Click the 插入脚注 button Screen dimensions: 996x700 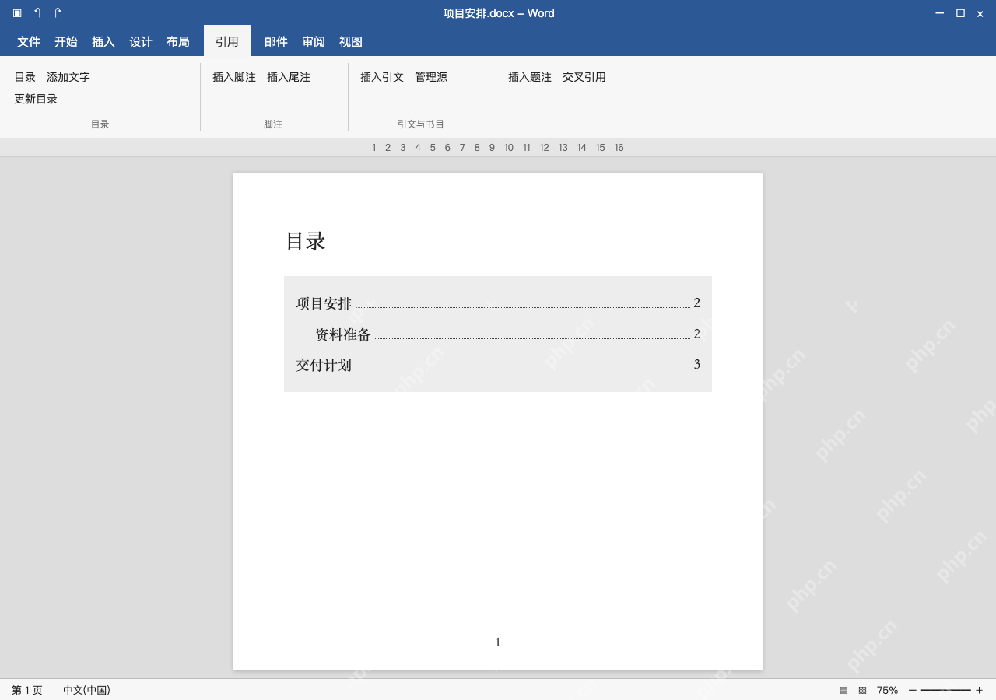[234, 77]
